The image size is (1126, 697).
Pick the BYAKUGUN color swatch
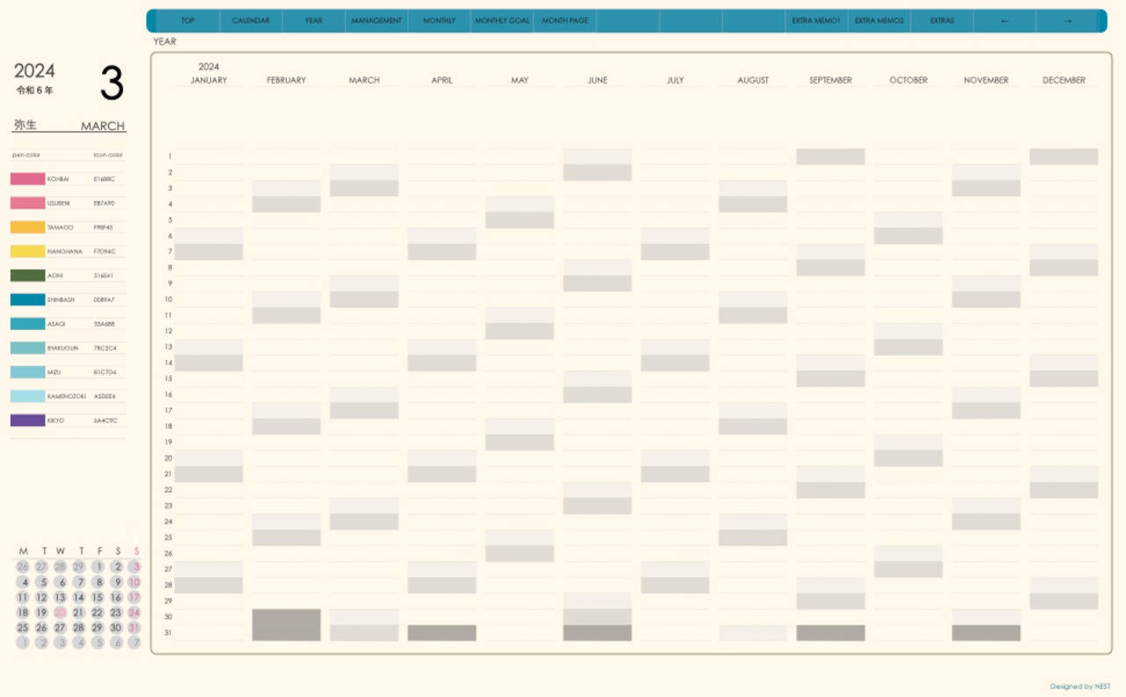point(27,348)
